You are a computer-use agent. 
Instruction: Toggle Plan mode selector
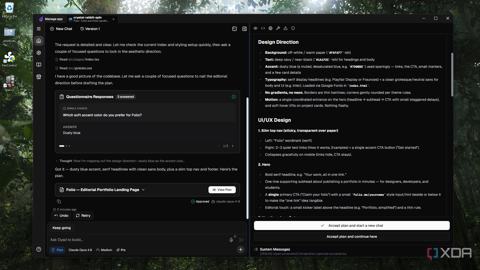coord(57,250)
